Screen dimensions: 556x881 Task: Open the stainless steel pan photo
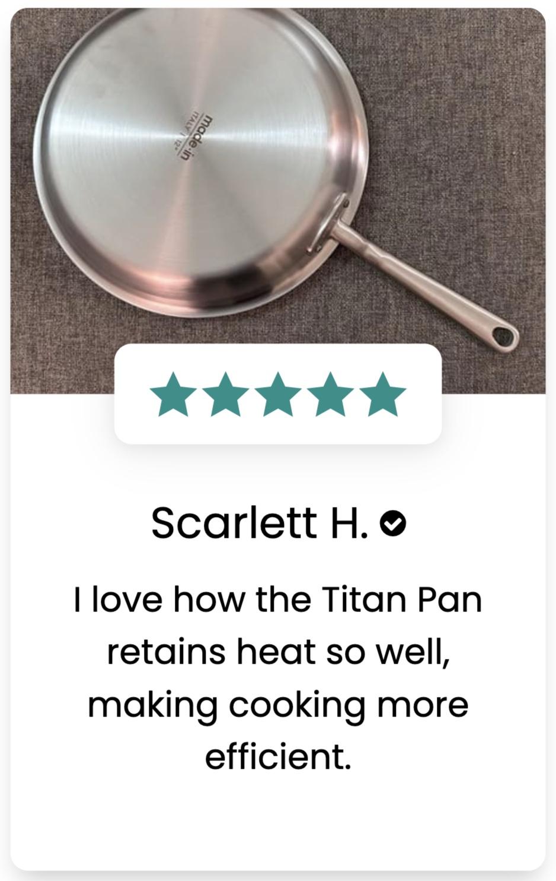point(278,201)
